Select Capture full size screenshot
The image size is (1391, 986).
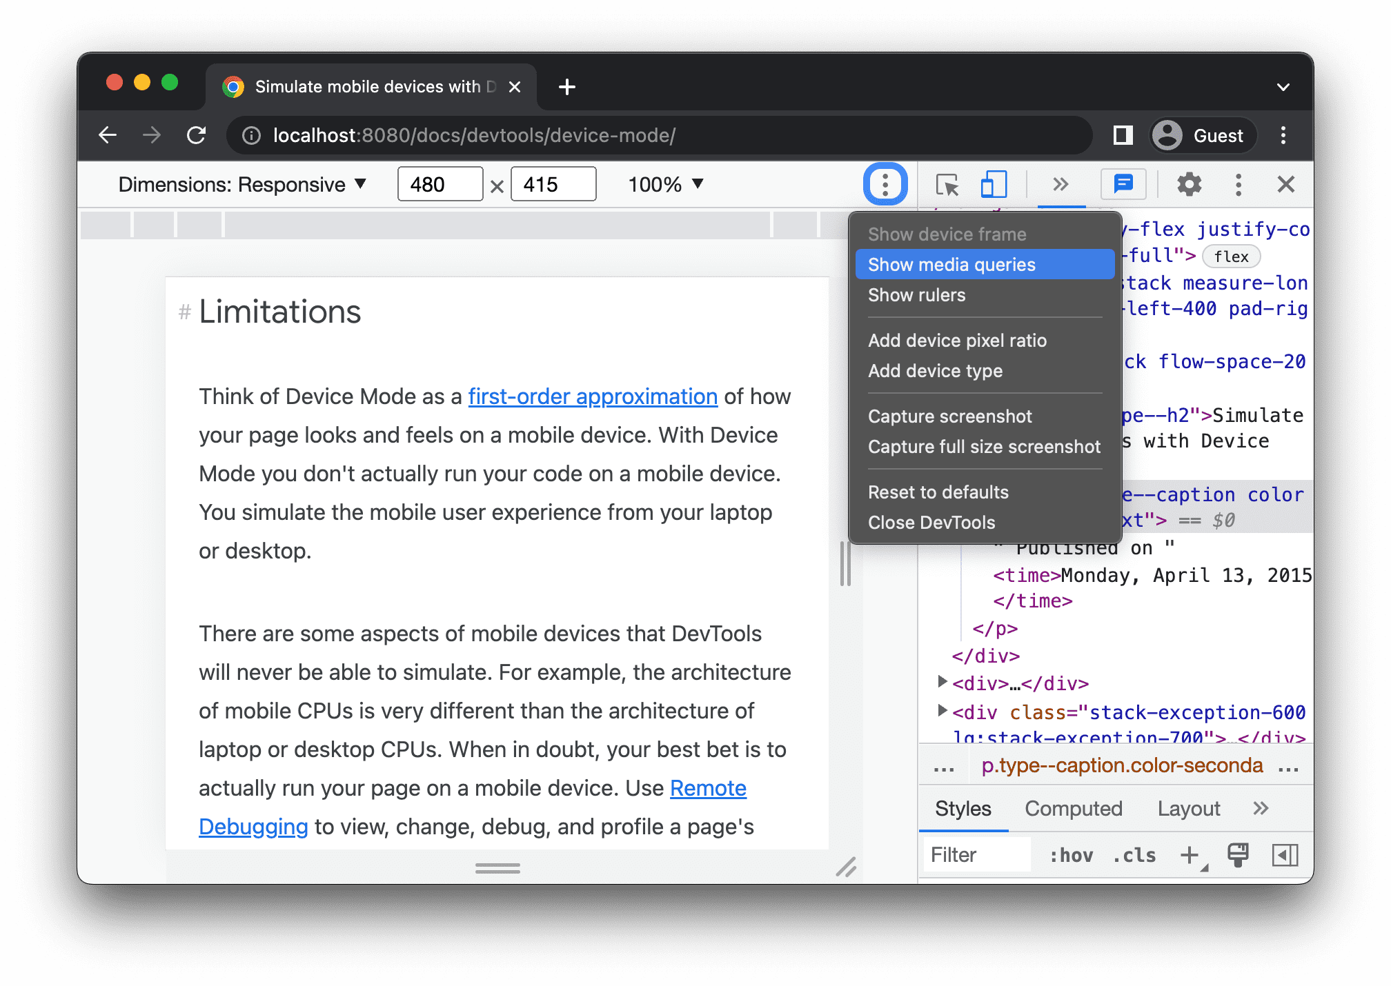[x=985, y=447]
